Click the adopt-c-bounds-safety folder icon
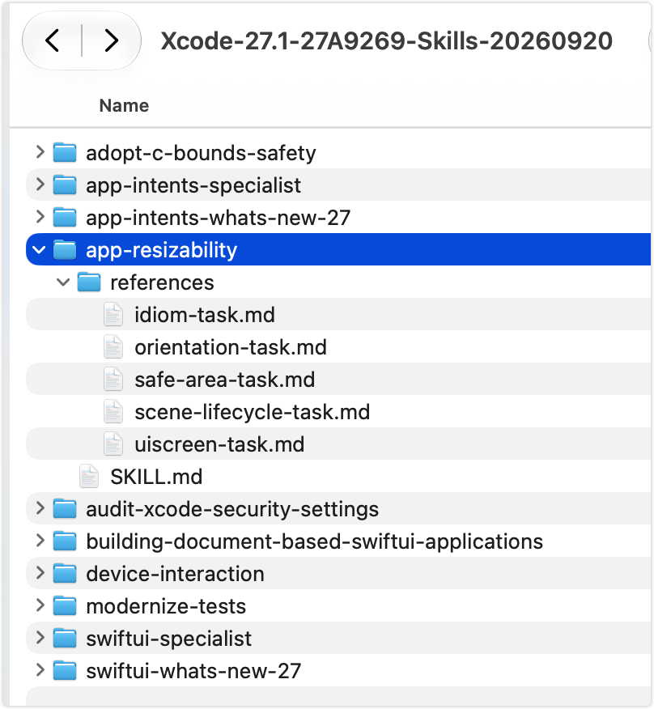 (x=65, y=152)
